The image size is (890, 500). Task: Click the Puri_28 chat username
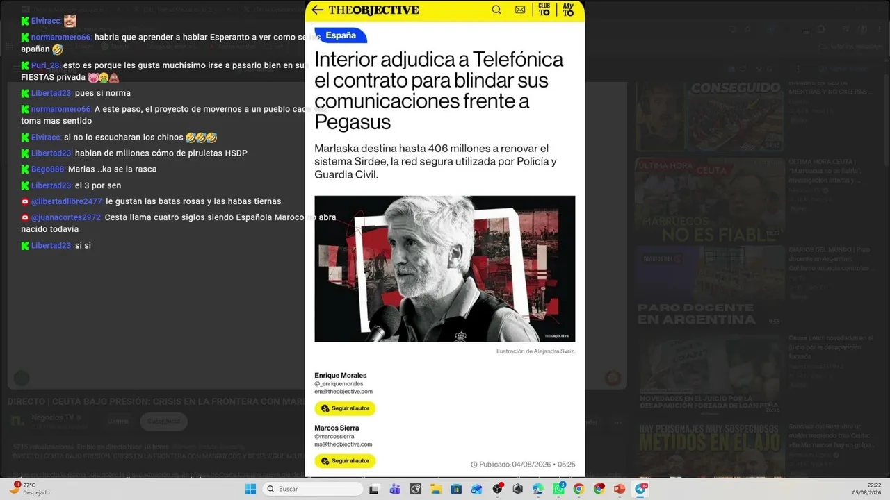(x=46, y=65)
